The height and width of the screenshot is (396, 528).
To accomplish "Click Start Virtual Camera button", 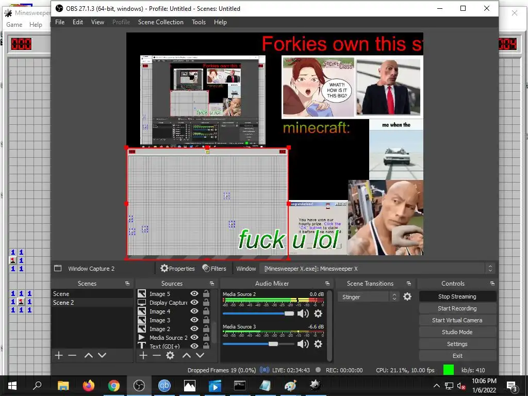I will tap(457, 320).
